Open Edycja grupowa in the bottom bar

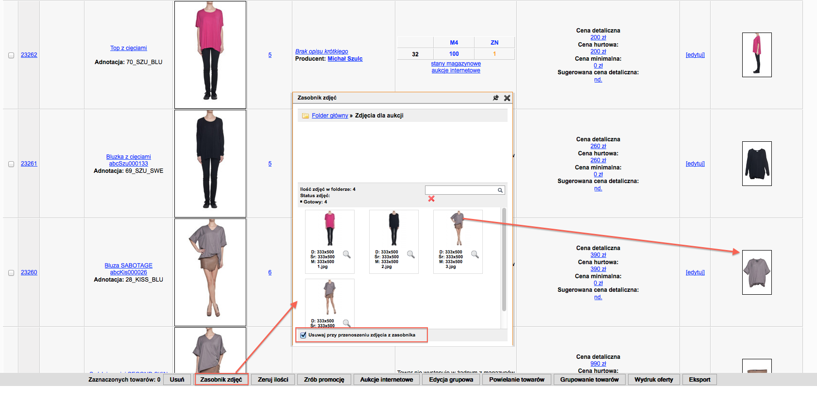tap(451, 380)
